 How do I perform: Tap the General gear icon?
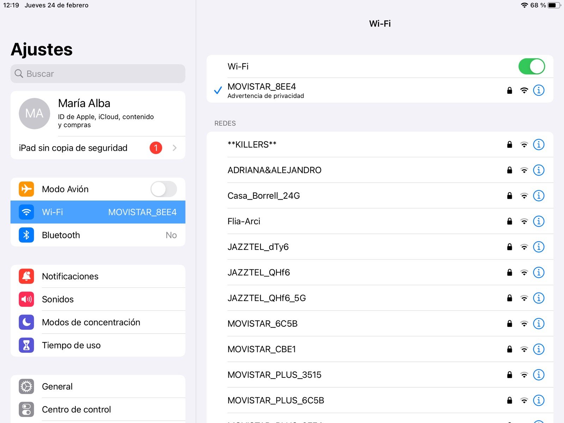(x=26, y=387)
